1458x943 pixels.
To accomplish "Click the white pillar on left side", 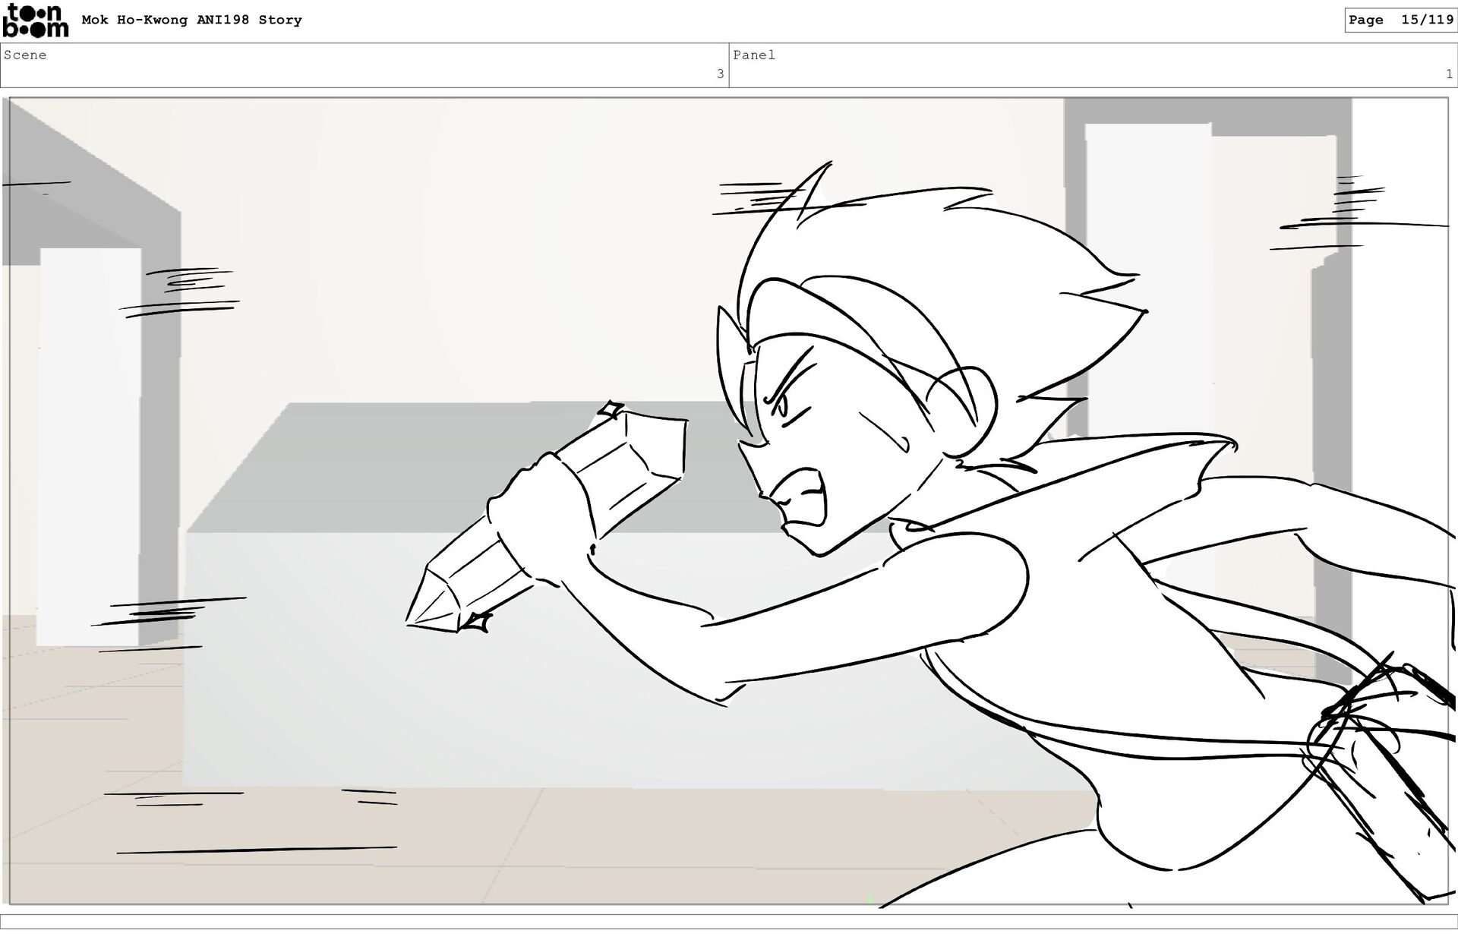I will pos(90,448).
